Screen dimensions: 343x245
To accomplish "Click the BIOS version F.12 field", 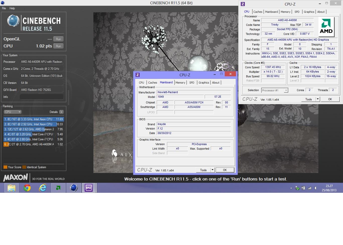I will click(194, 129).
